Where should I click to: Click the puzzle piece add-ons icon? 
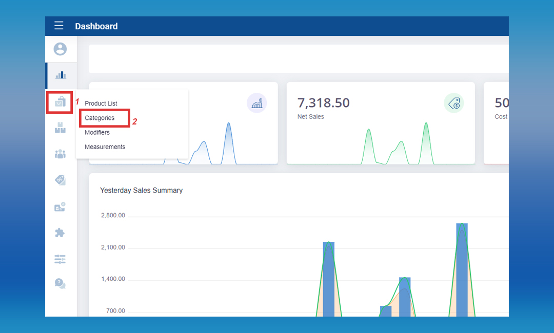[60, 233]
